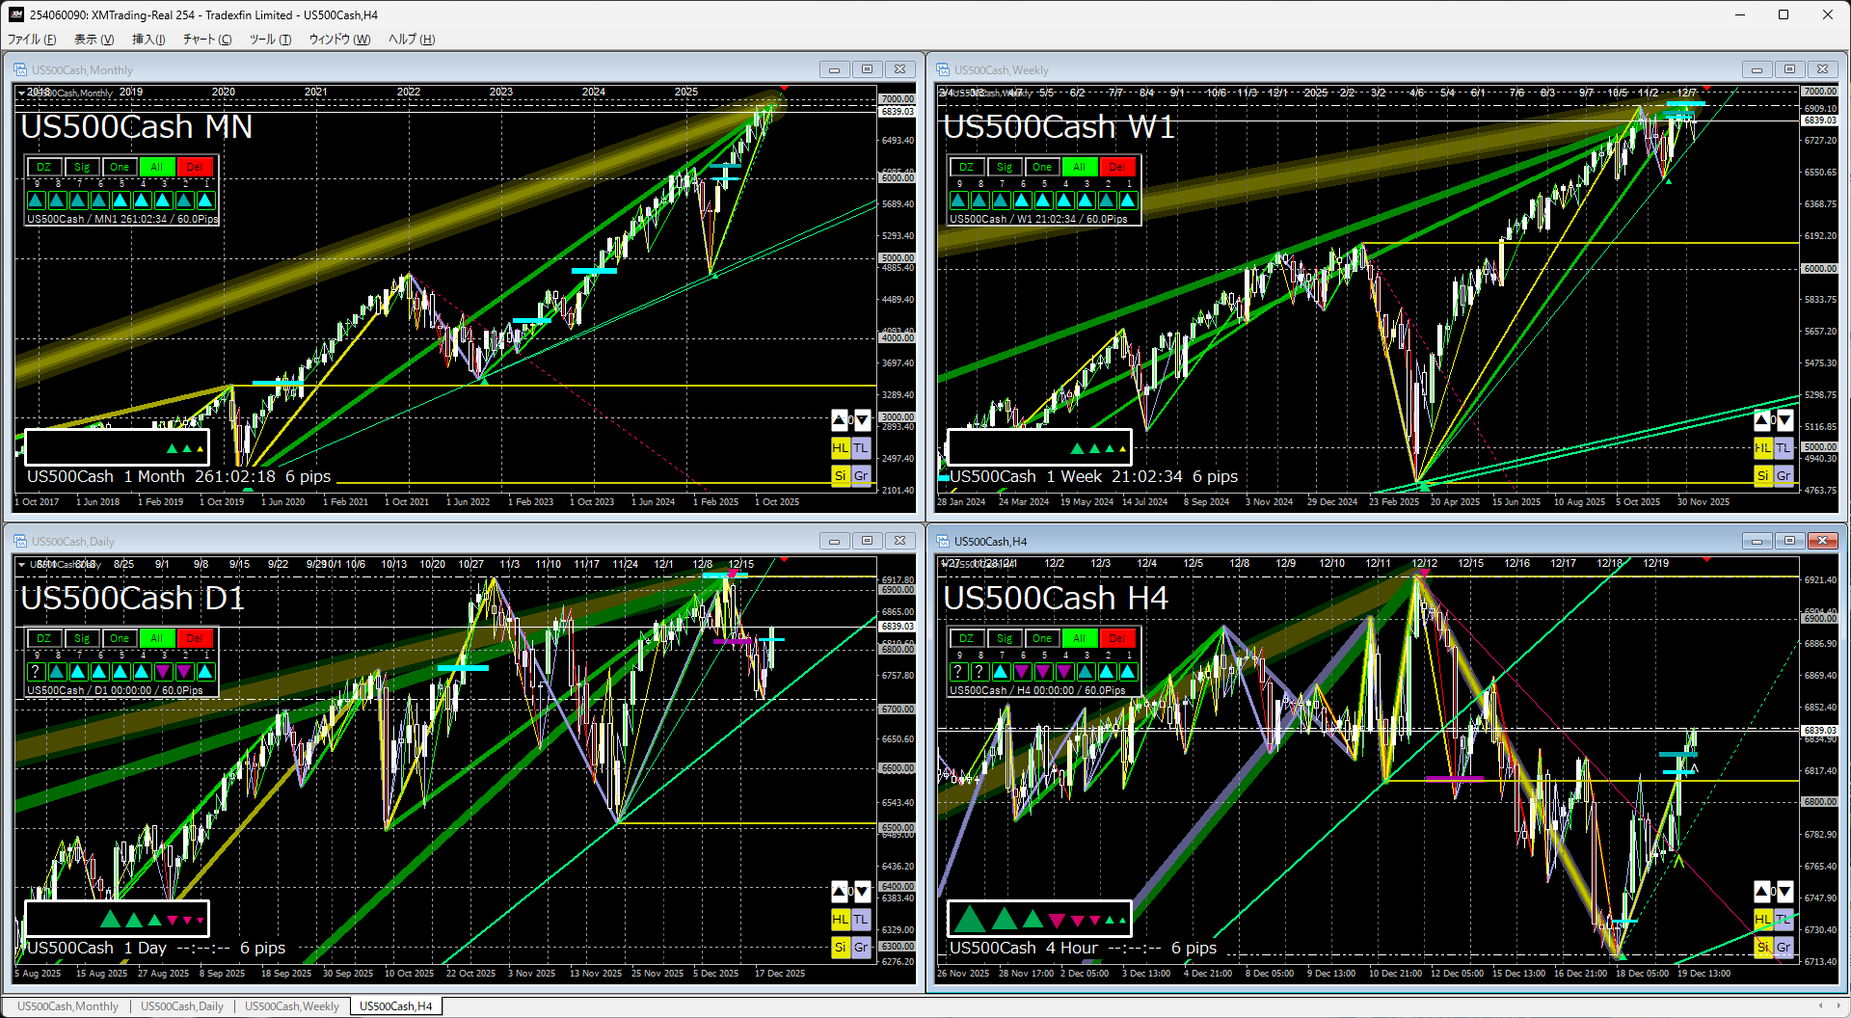Toggle the Gr button in the D1 chart
This screenshot has width=1851, height=1018.
pos(861,948)
